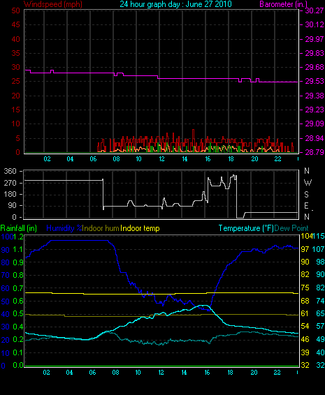The height and width of the screenshot is (395, 325).
Task: Click the "Windspeed (mph)" axis title
Action: [53, 4]
